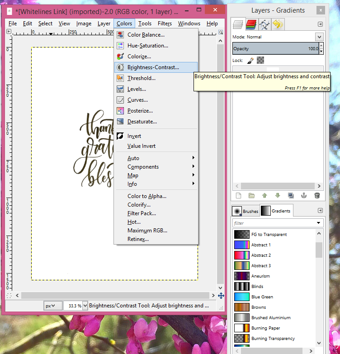Click the delete layer trash icon
The height and width of the screenshot is (354, 340).
317,196
